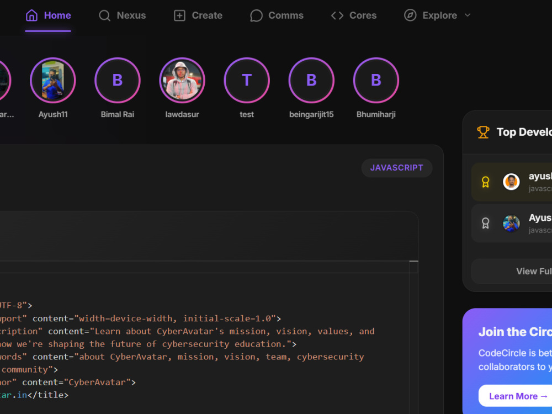Click the Create plus-square icon
Image resolution: width=552 pixels, height=414 pixels.
click(x=179, y=15)
